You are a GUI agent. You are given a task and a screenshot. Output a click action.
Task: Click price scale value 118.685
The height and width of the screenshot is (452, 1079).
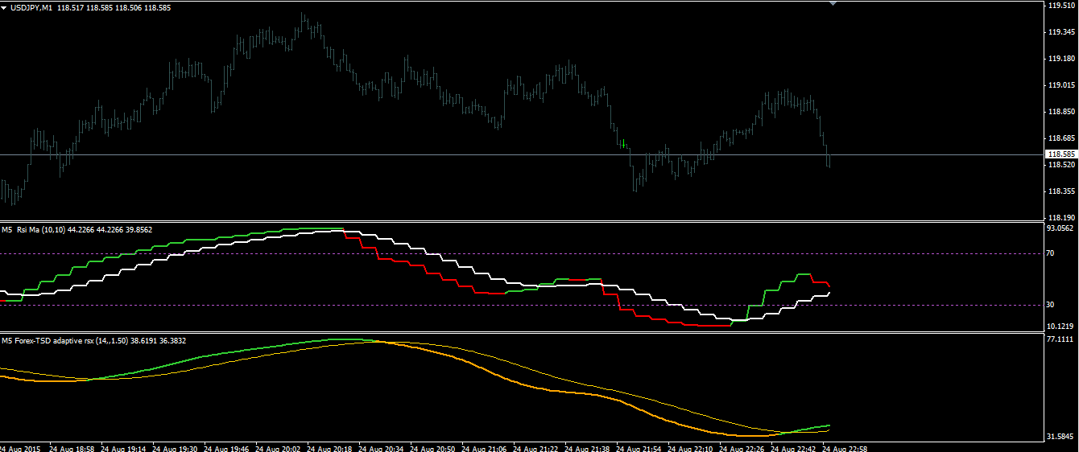pyautogui.click(x=1061, y=138)
